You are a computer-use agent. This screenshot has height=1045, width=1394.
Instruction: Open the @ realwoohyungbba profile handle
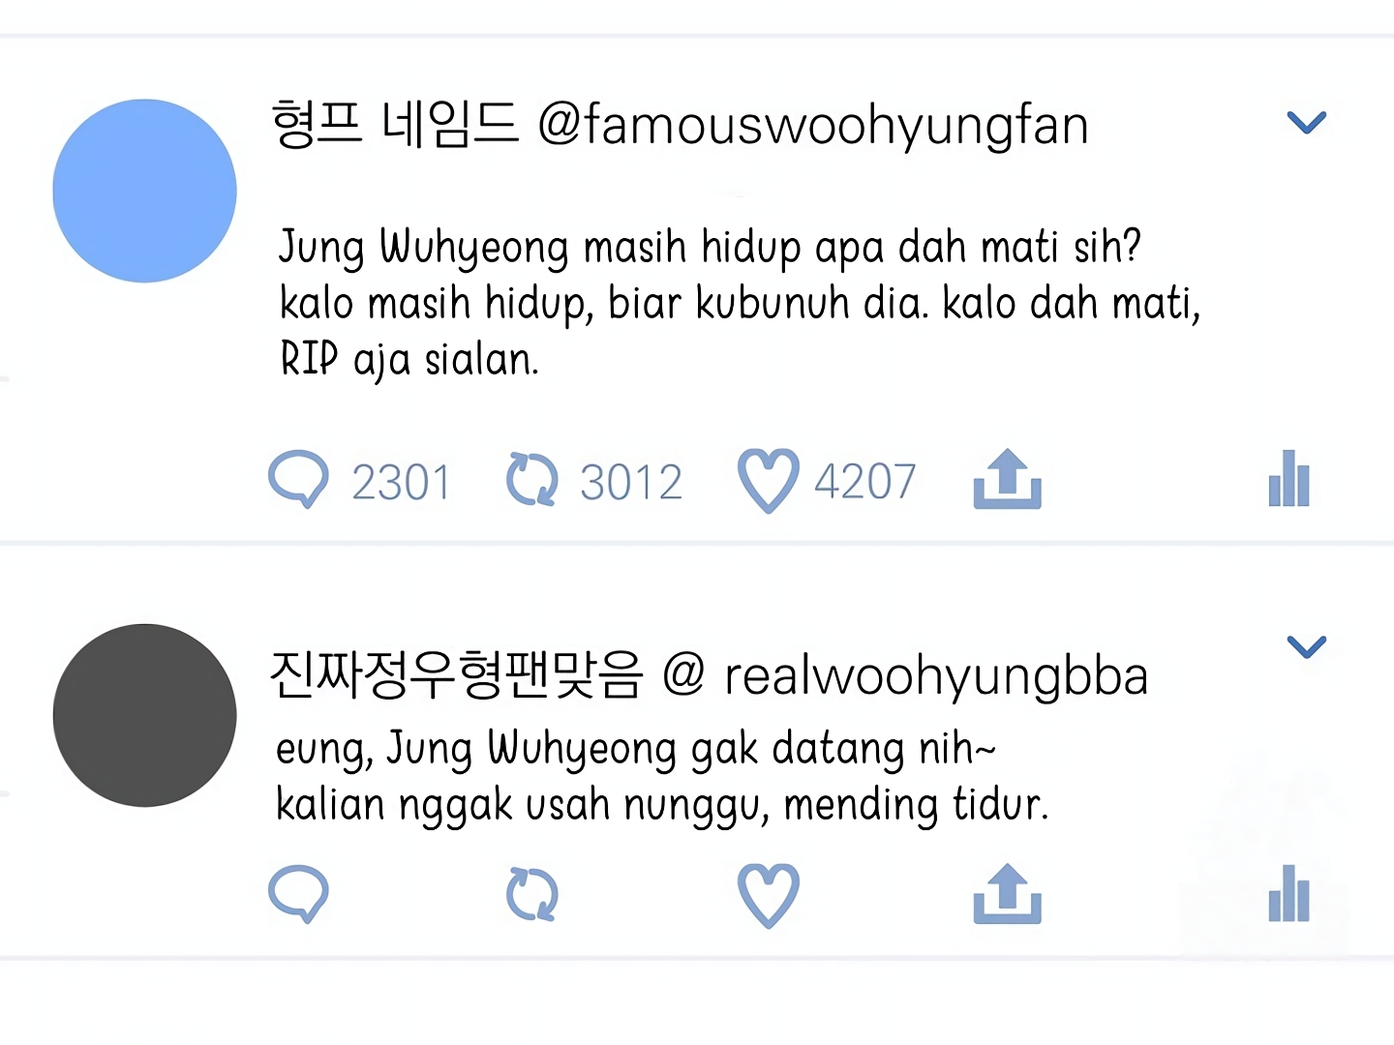click(906, 675)
